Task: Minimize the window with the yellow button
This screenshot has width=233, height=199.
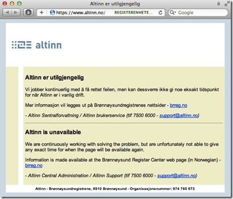Action: pos(12,4)
